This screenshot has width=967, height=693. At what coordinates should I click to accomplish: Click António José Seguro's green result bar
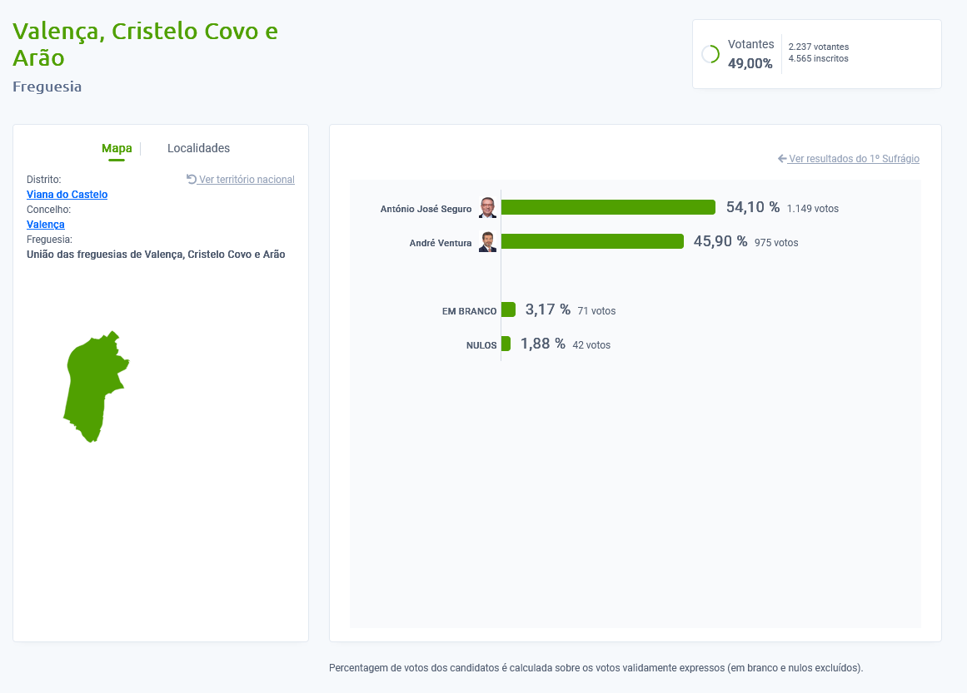click(x=608, y=207)
